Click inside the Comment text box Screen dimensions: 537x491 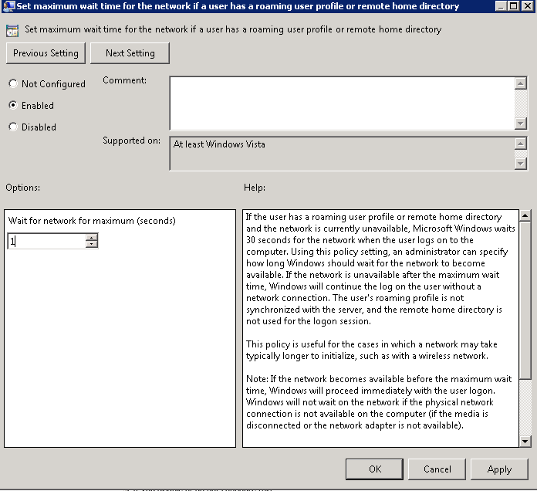pos(341,103)
